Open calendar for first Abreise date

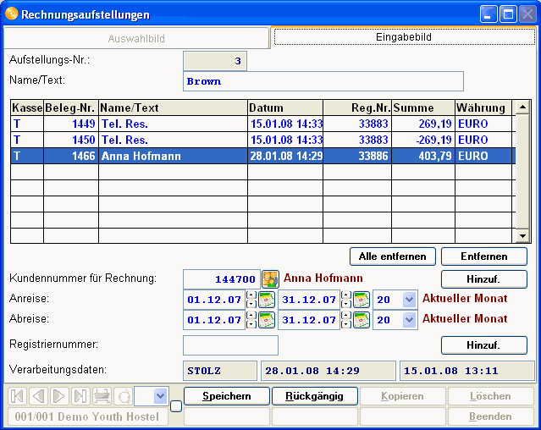click(x=267, y=320)
